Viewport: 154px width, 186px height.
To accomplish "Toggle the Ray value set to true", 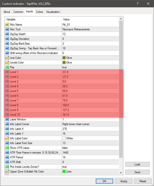I will coord(90,67).
